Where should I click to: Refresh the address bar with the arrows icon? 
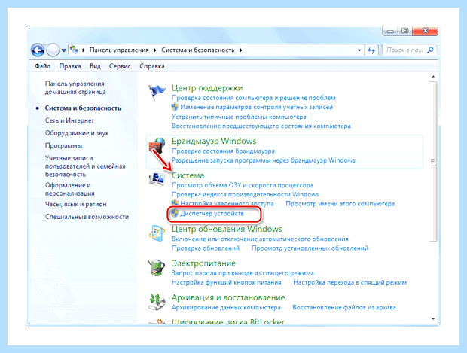(x=371, y=50)
